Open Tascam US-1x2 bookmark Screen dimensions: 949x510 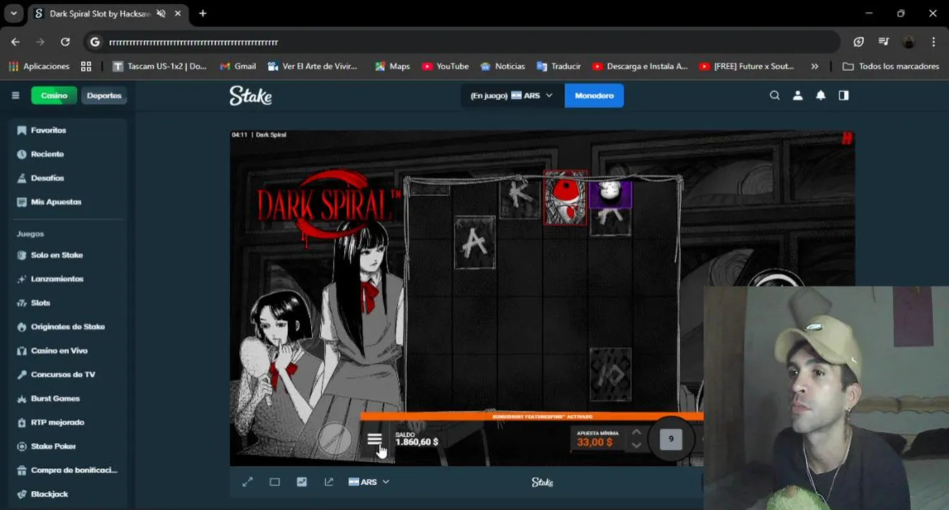pyautogui.click(x=159, y=66)
